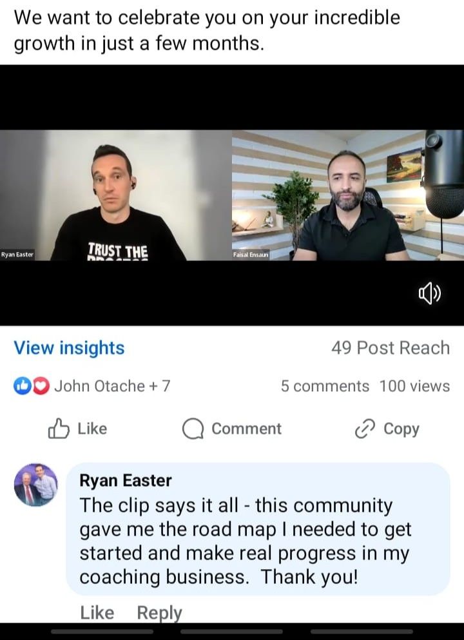This screenshot has height=640, width=464.
Task: Tap the Comment button label
Action: [246, 429]
